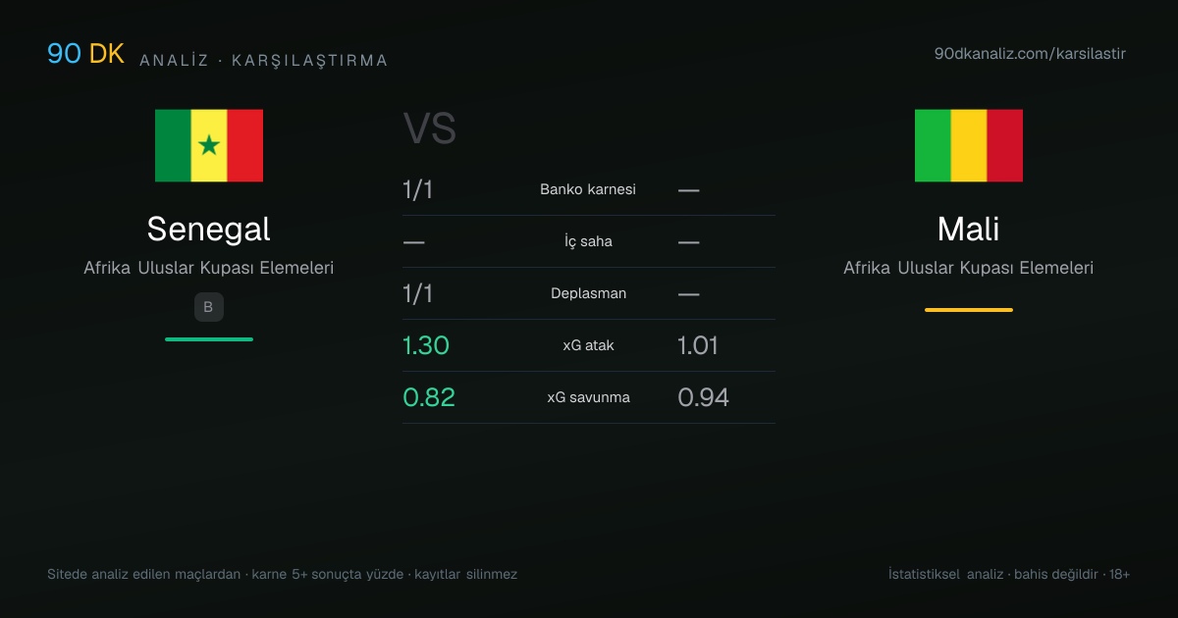Click the Deplasman row label

[588, 293]
